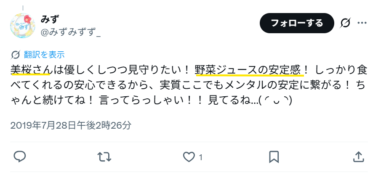This screenshot has width=373, height=177.
Task: Bookmark this tweet
Action: 274,157
